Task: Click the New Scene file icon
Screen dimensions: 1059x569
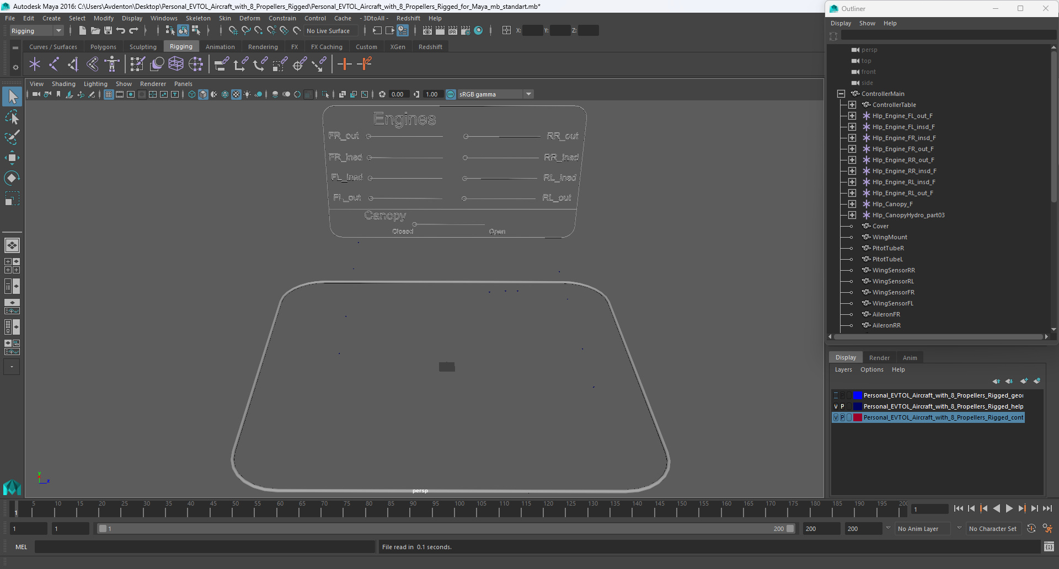Action: click(82, 31)
